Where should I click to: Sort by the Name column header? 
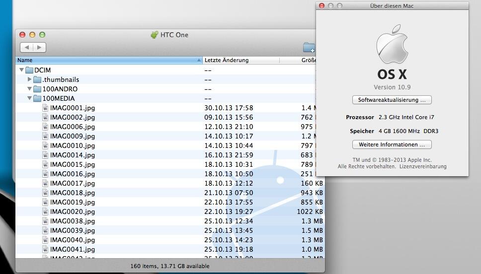coord(109,60)
